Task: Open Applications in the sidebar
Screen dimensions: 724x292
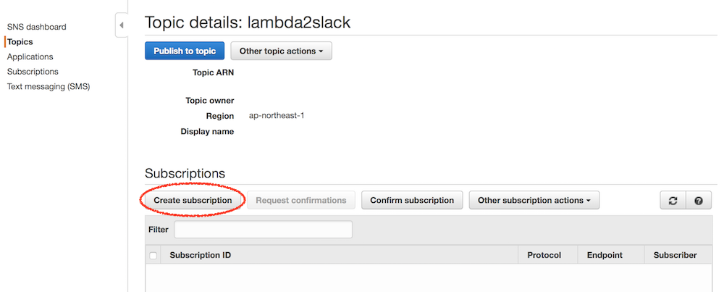Action: (30, 57)
